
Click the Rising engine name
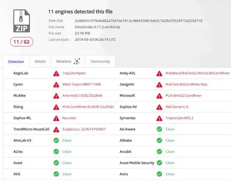[18, 107]
